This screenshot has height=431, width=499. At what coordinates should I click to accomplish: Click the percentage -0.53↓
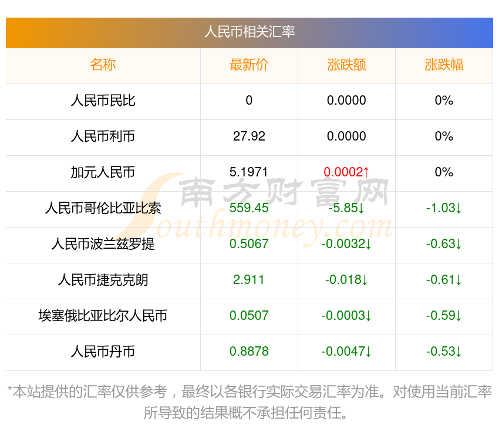(x=444, y=352)
